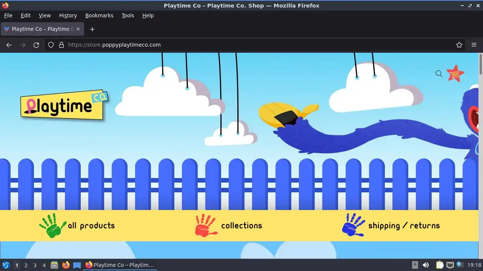
Task: Go back with the browser back arrow
Action: 9,45
